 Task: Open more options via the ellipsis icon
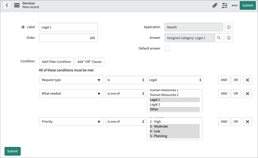click(234, 5)
